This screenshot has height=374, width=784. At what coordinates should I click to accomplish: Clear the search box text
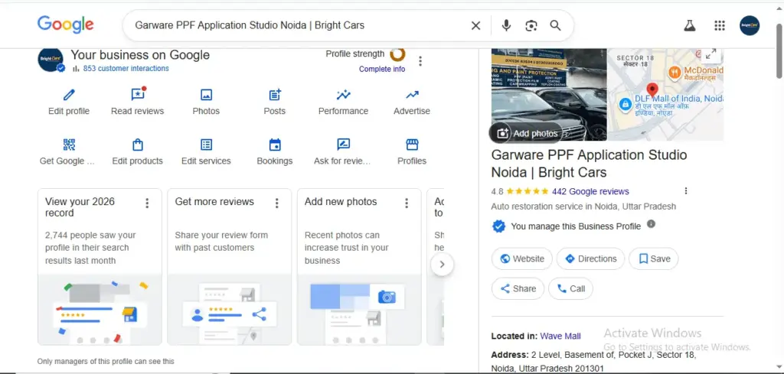[475, 25]
